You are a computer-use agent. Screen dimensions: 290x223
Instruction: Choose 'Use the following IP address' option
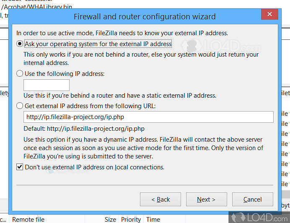(20, 73)
